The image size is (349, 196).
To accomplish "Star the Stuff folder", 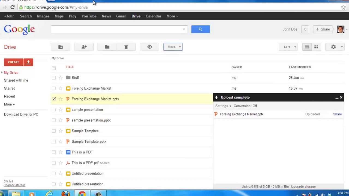I will [x=61, y=78].
